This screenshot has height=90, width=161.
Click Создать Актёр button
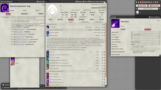coord(142,6)
